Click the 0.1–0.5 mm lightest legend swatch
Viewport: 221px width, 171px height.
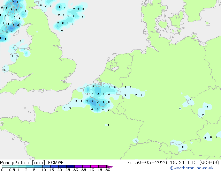(x=6, y=166)
